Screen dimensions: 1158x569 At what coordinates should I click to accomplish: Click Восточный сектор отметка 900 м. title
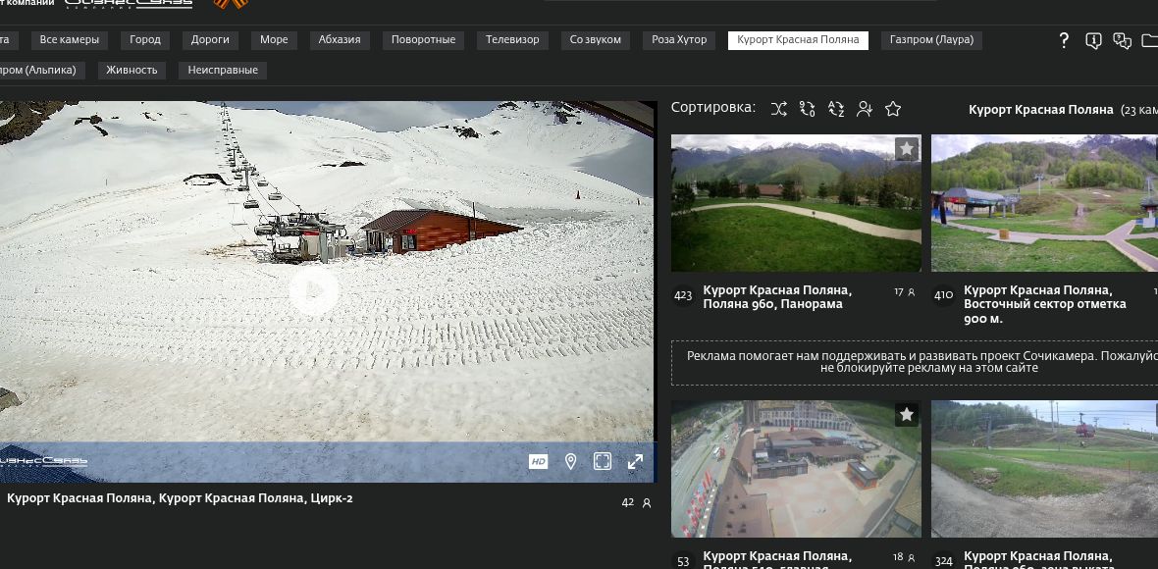[x=1045, y=305]
